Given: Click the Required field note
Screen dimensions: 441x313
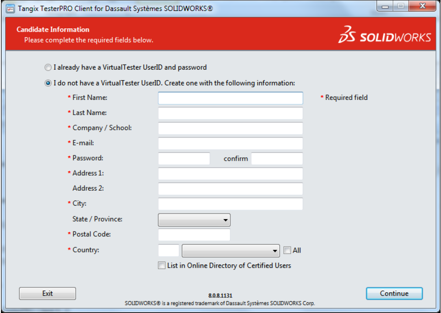Looking at the screenshot, I should point(344,98).
